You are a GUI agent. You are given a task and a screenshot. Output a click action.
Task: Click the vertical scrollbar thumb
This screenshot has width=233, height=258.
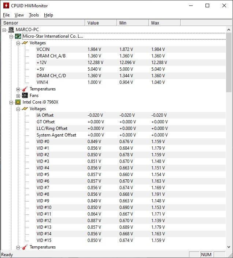[229, 63]
